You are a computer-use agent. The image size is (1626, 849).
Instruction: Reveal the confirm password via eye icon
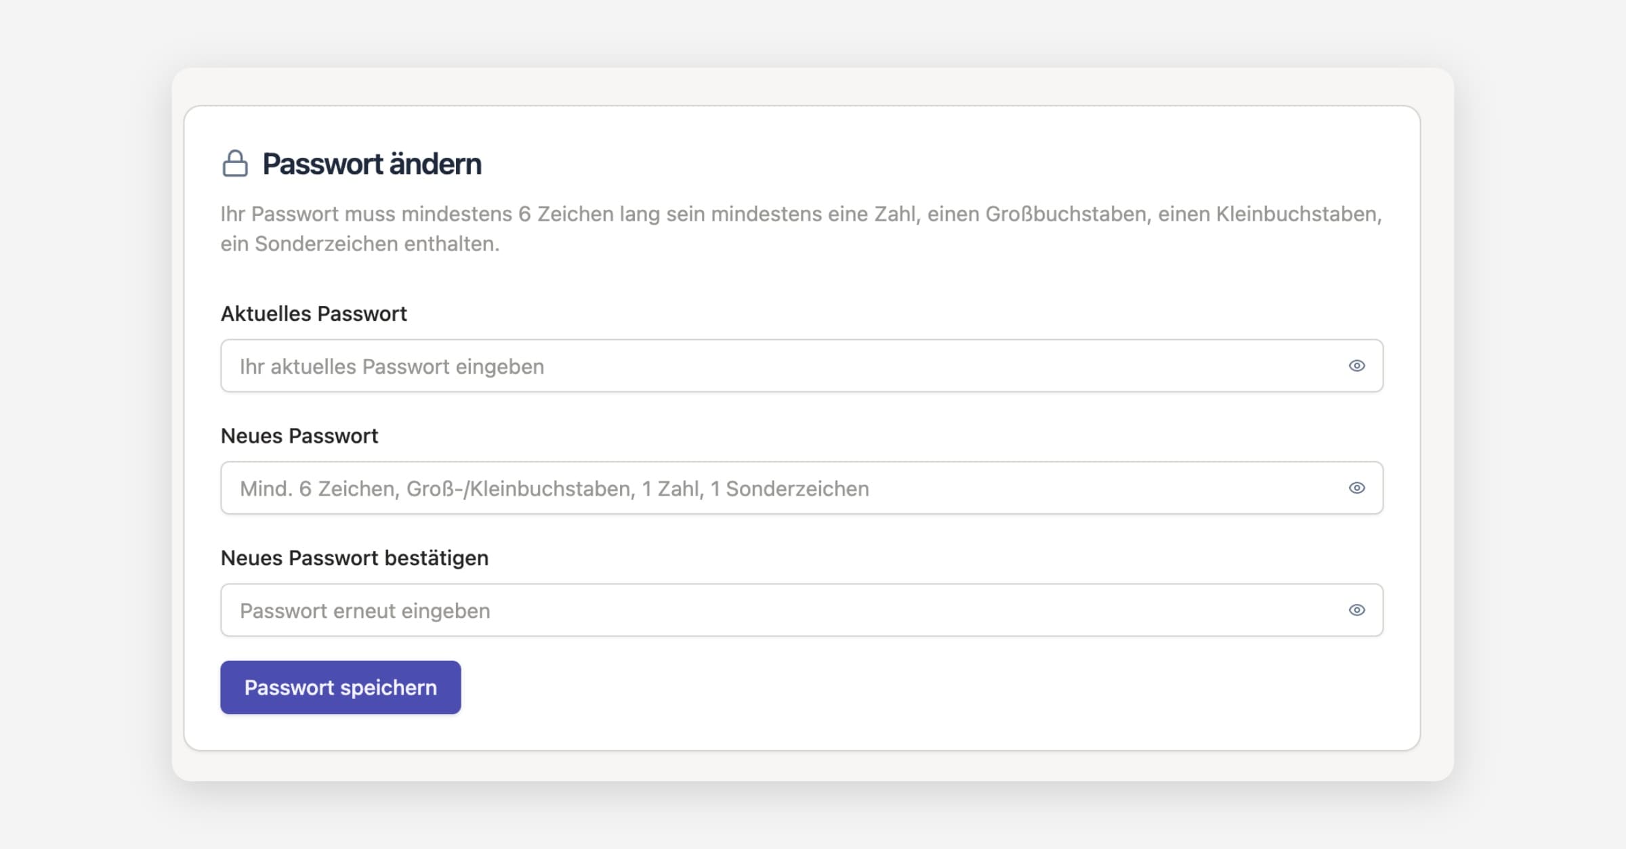pyautogui.click(x=1356, y=610)
